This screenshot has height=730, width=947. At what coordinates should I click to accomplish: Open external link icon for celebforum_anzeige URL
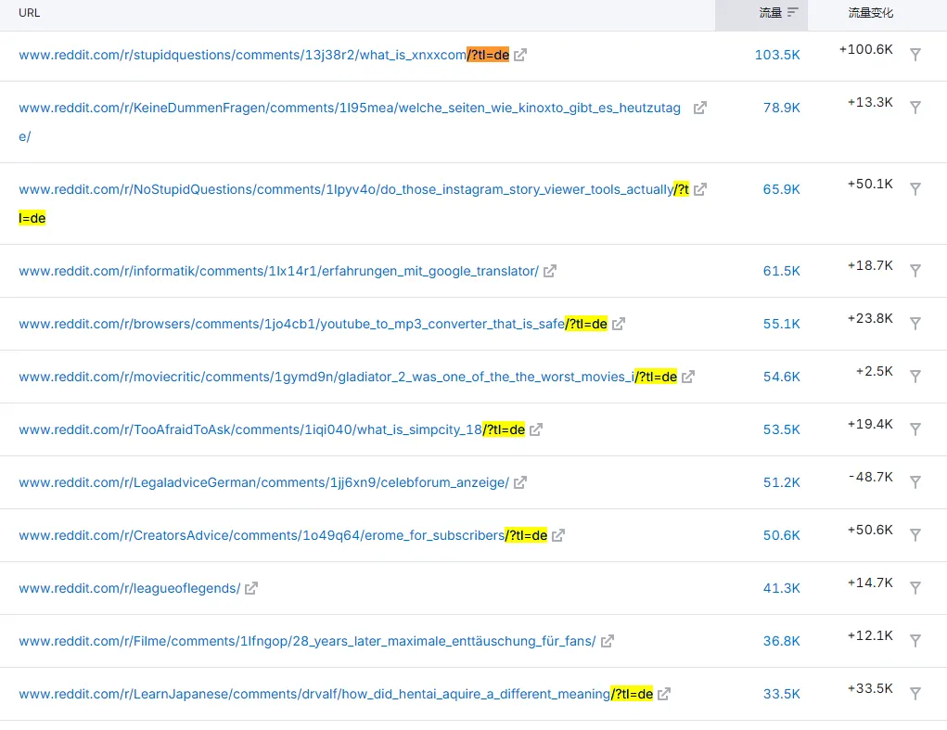click(520, 482)
